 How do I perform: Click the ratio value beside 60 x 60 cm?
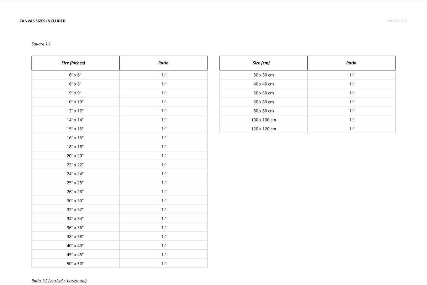pos(352,102)
